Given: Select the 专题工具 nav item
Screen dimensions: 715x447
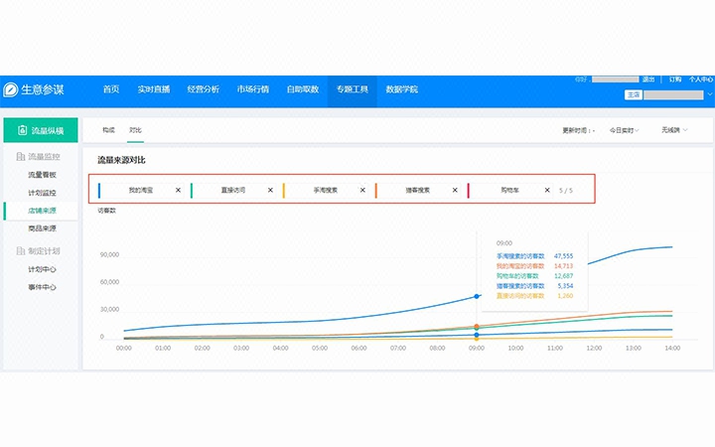Looking at the screenshot, I should point(352,89).
